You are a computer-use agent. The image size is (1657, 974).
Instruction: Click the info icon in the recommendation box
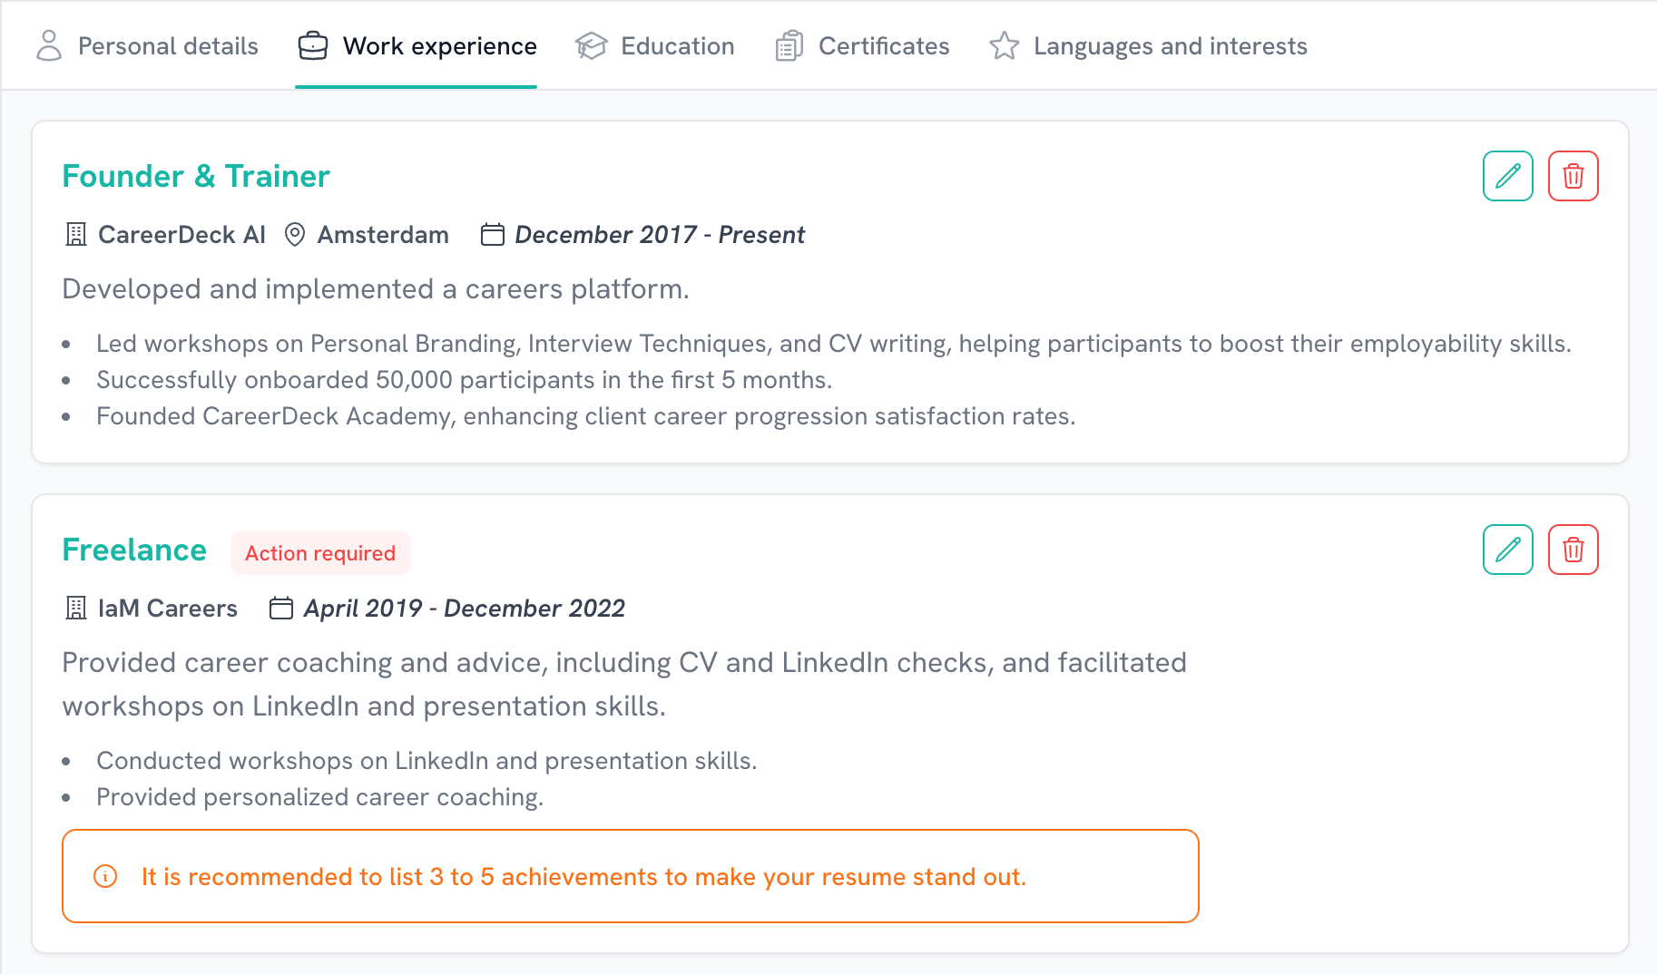pos(105,876)
